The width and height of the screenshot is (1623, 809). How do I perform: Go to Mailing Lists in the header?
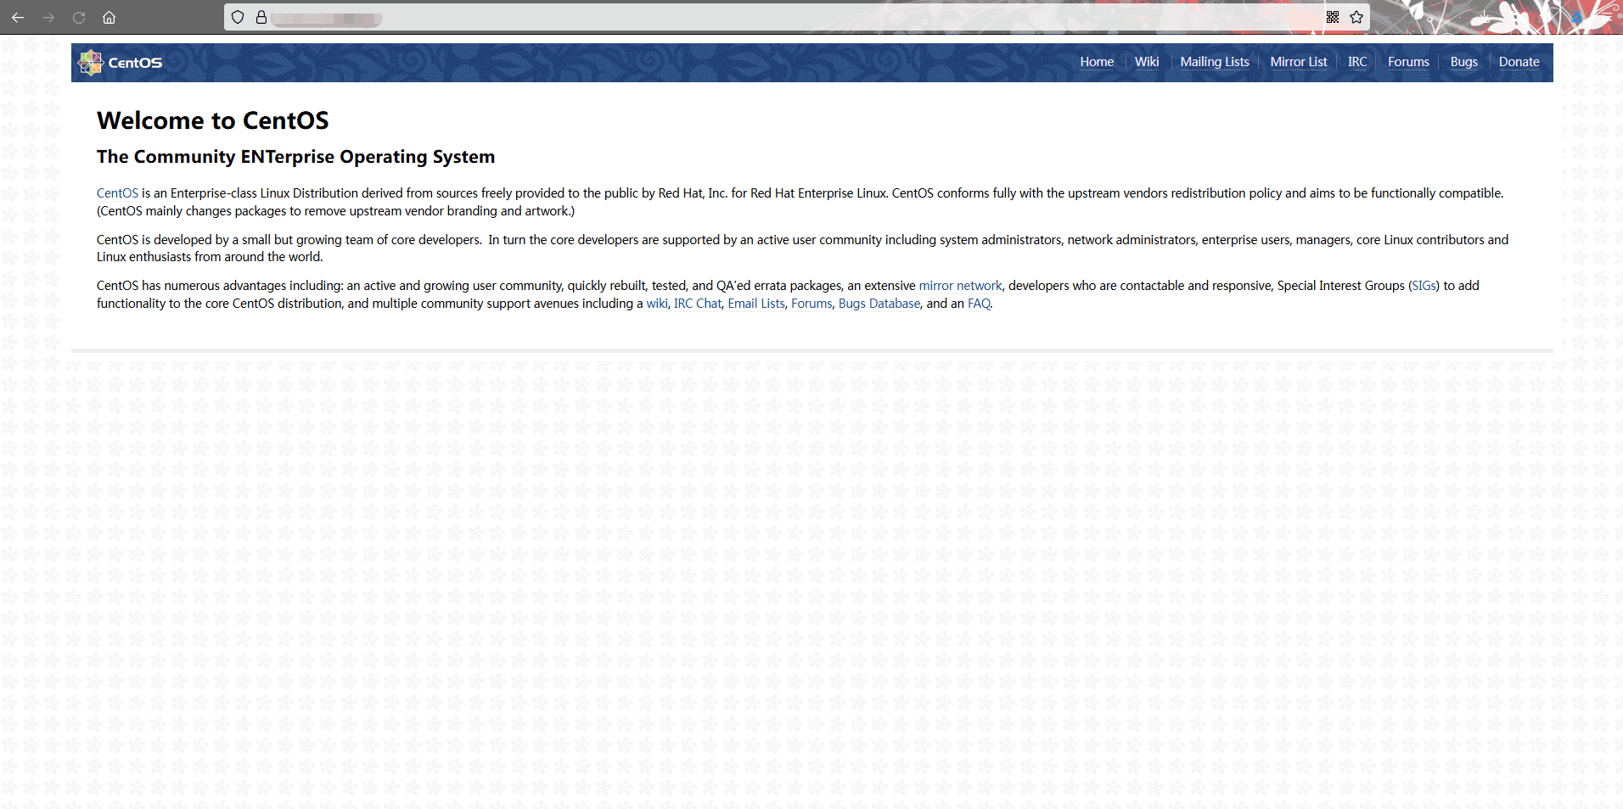tap(1215, 62)
